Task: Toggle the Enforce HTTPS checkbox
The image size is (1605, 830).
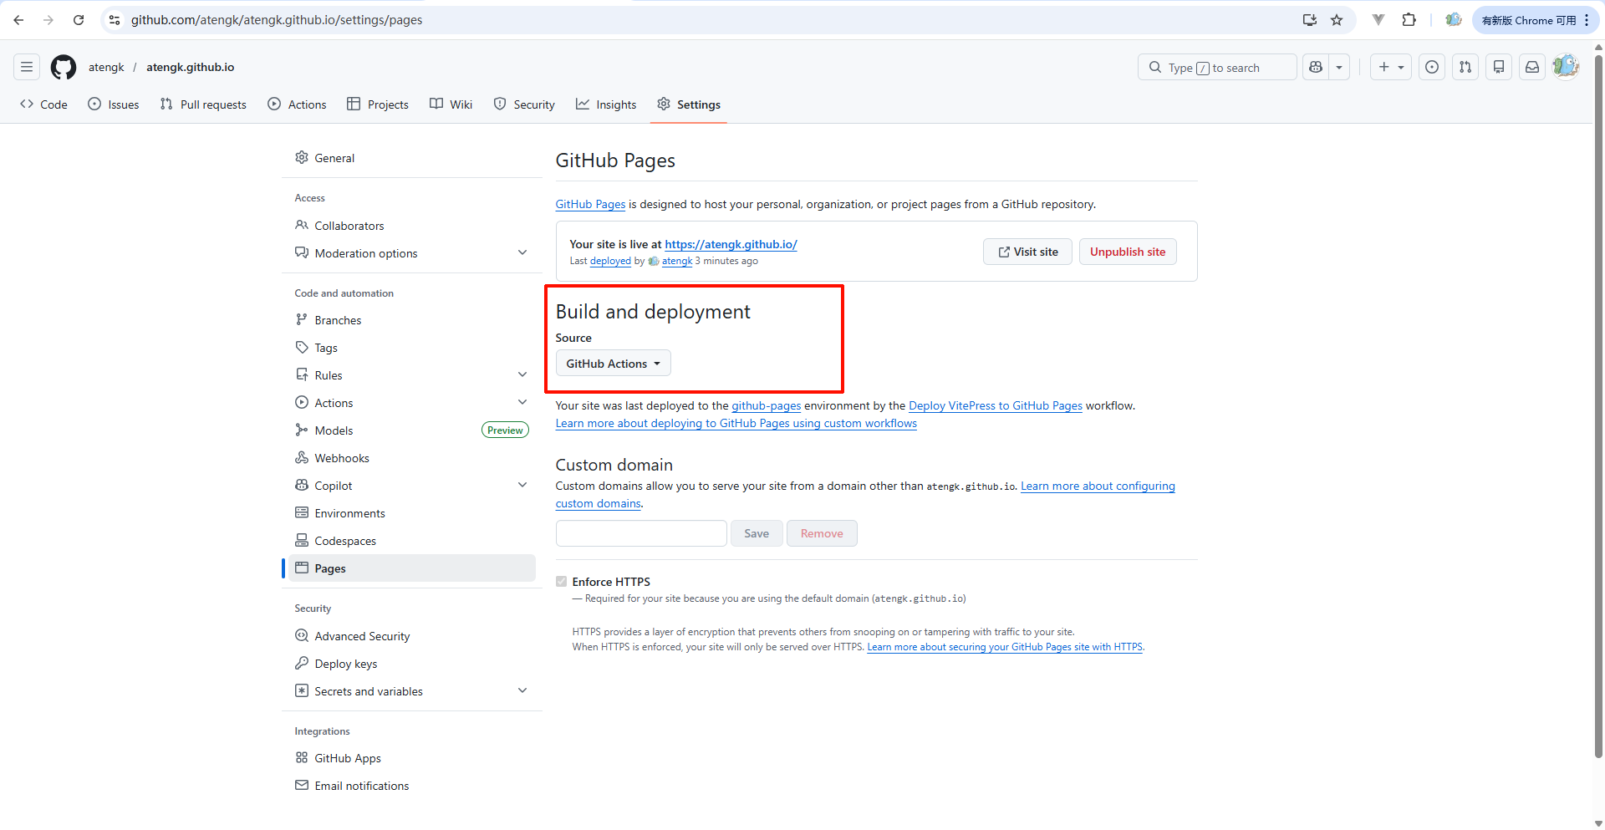Action: point(562,582)
